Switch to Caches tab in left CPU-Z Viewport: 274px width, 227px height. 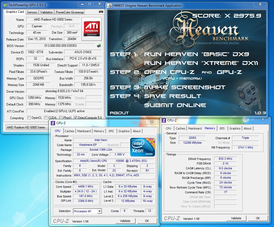pos(70,131)
